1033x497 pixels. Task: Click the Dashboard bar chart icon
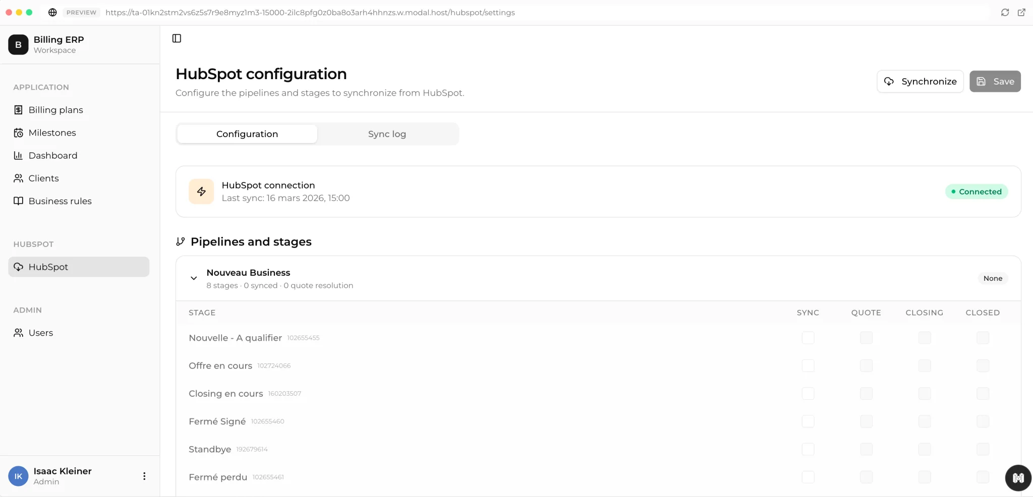click(18, 155)
